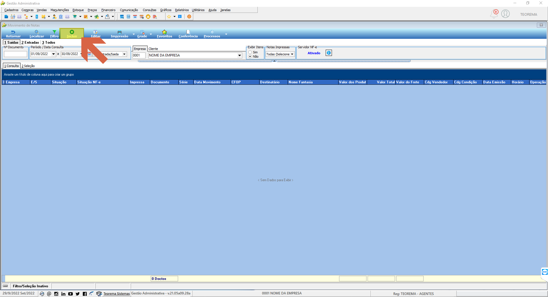Open the people/customers toolbar icon

click(x=13, y=17)
